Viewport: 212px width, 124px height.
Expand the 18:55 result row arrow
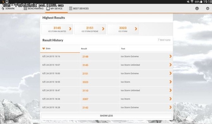point(171,82)
